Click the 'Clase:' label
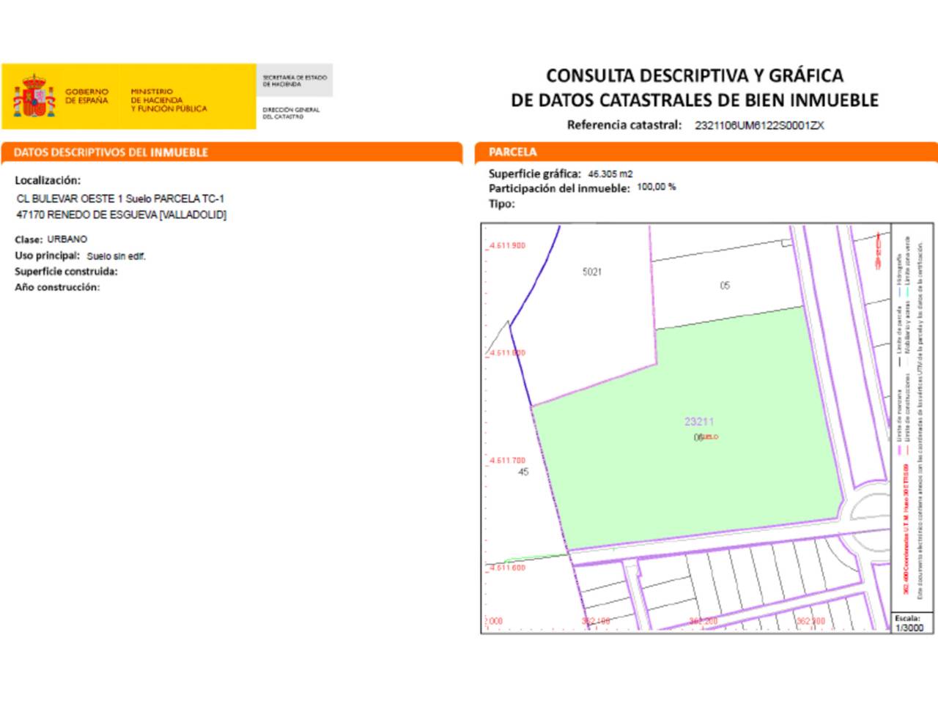This screenshot has height=703, width=938. (x=29, y=239)
